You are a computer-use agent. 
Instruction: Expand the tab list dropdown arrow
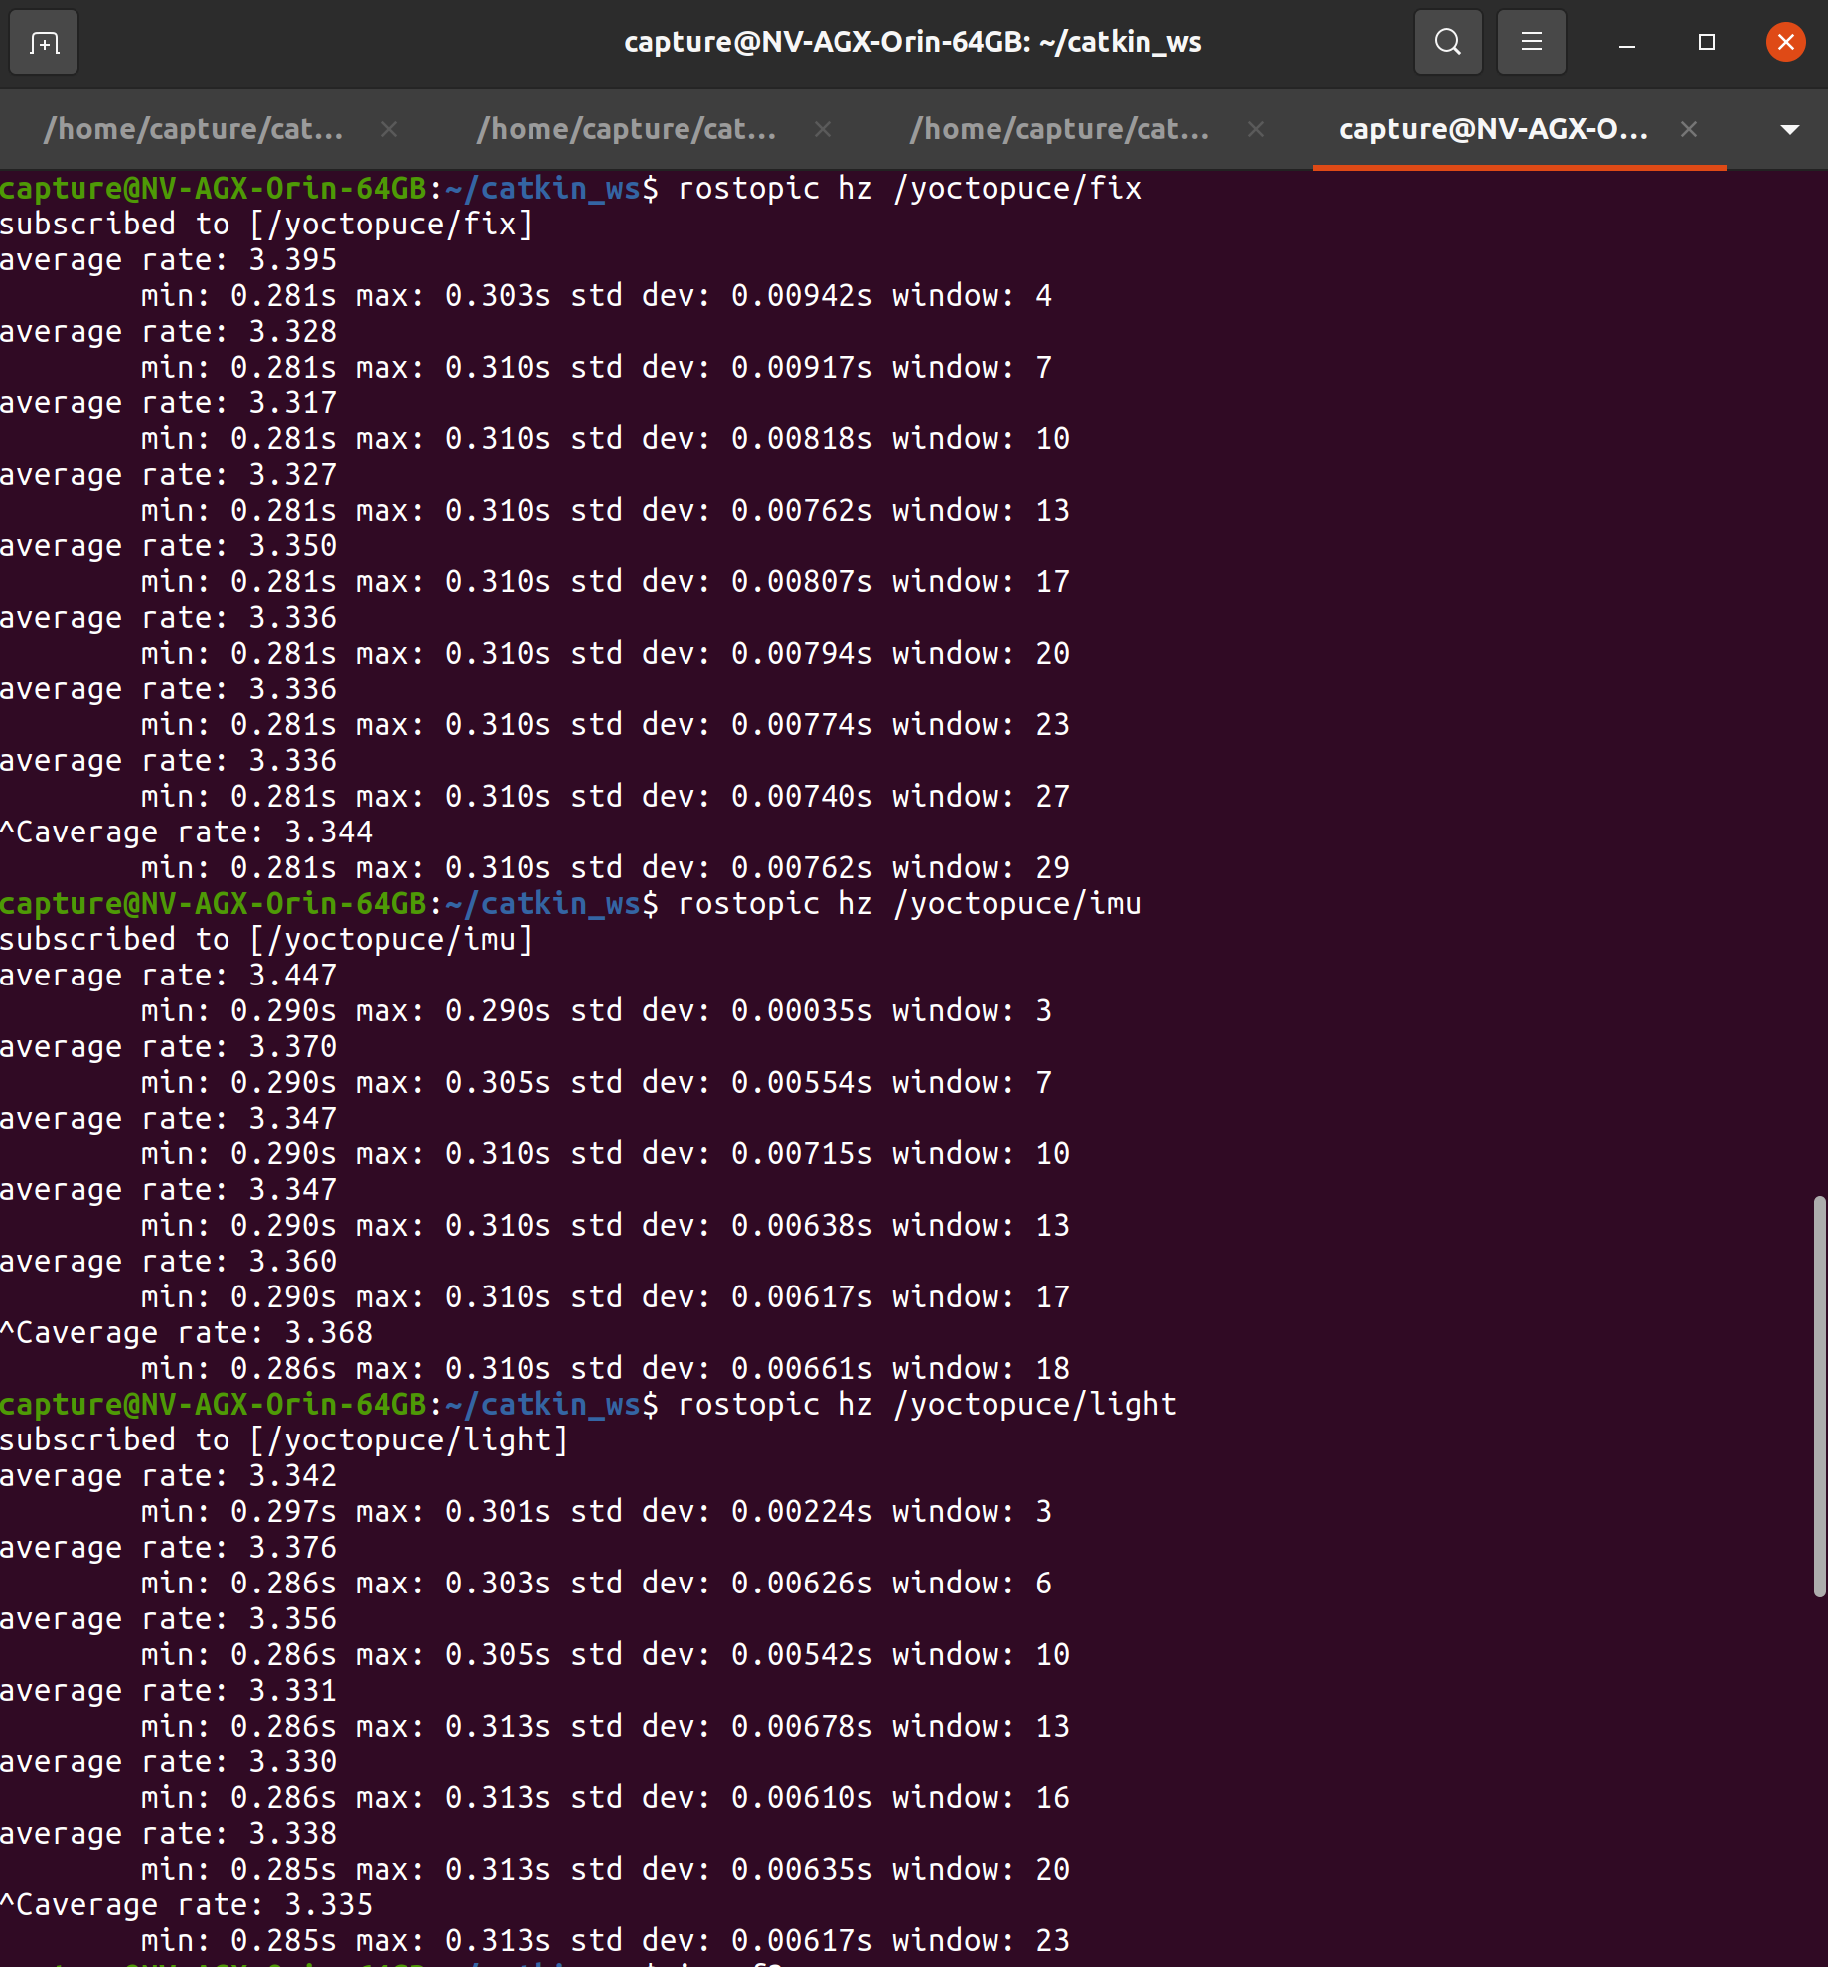[1788, 129]
